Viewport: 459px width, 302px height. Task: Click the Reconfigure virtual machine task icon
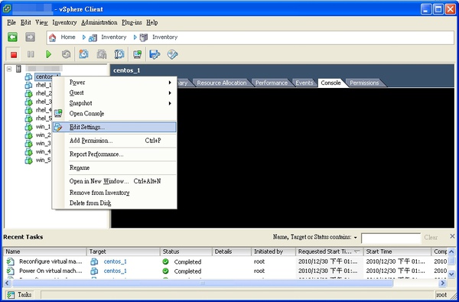coord(11,261)
